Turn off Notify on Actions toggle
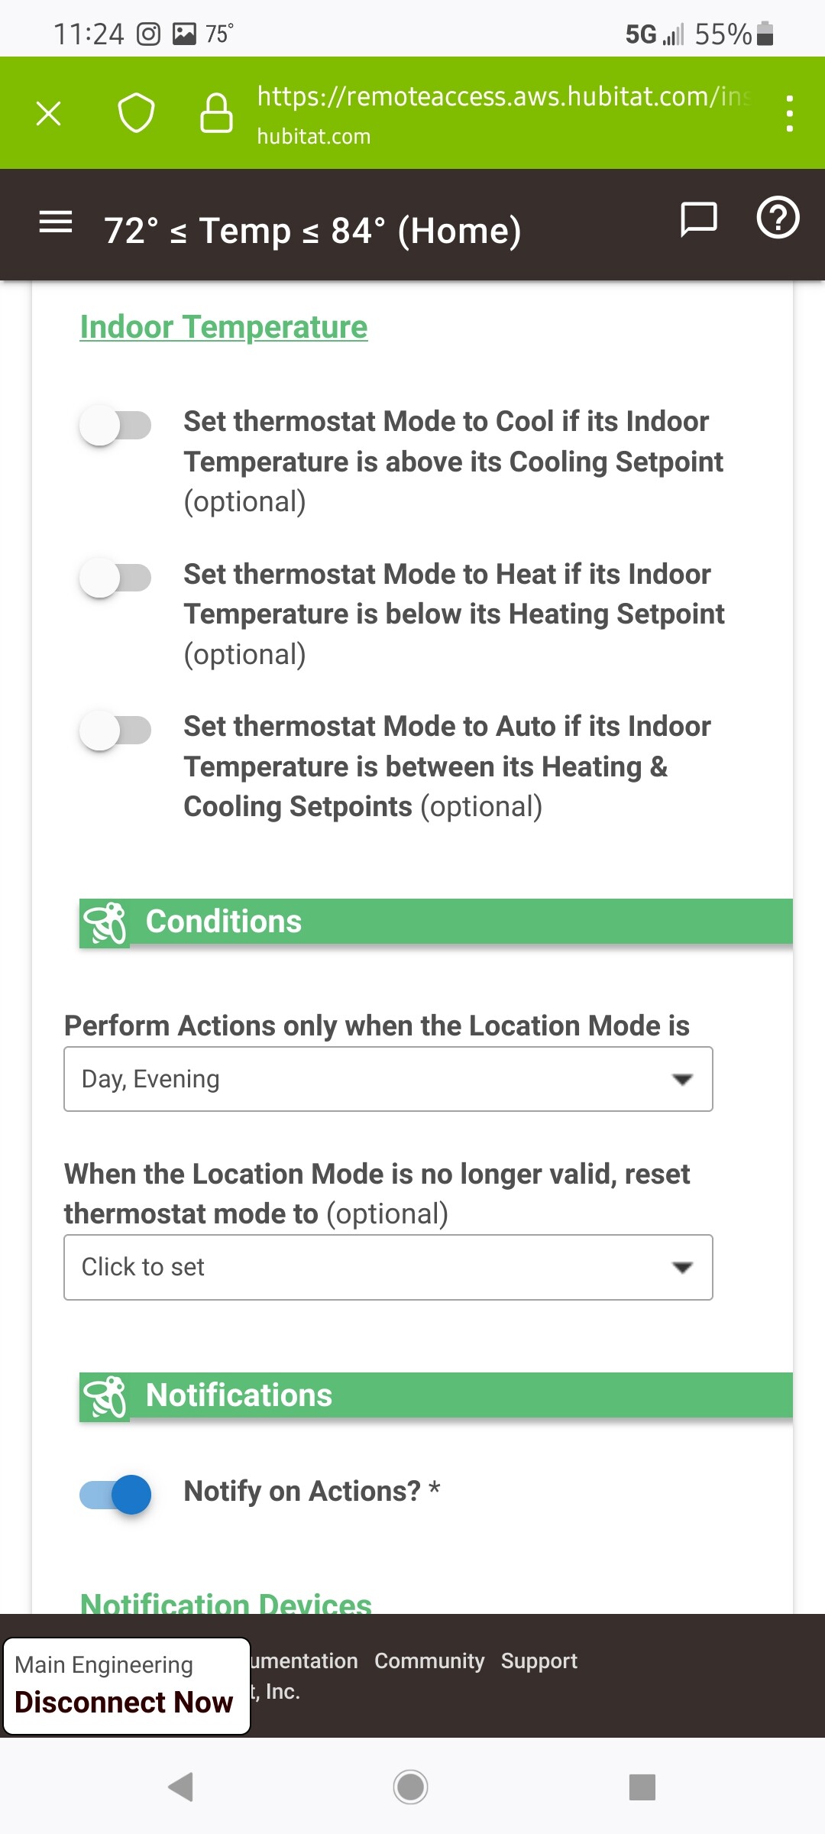Image resolution: width=825 pixels, height=1834 pixels. (115, 1495)
